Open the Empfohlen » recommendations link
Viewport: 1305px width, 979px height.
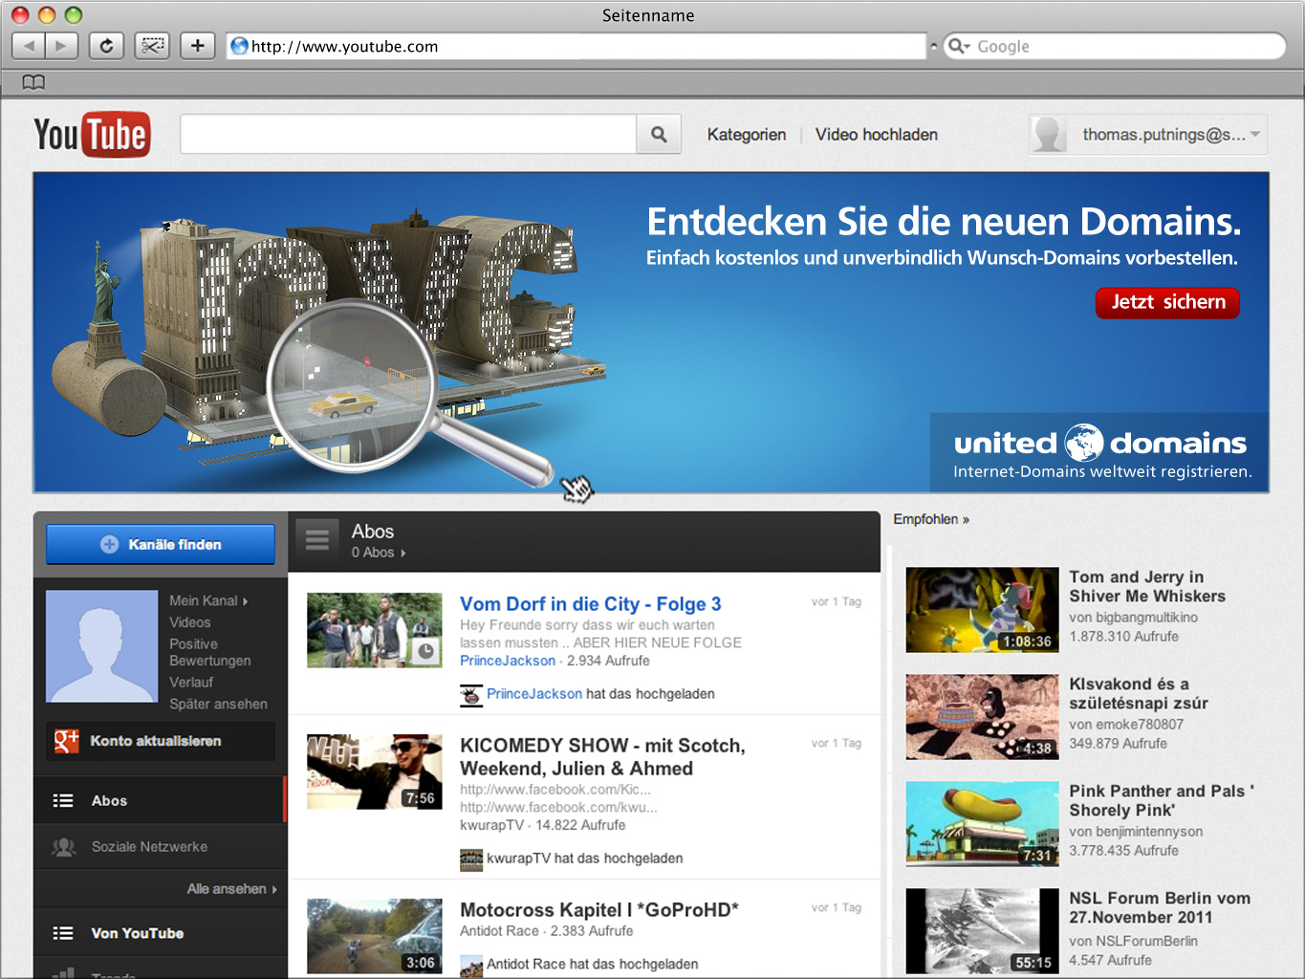931,519
